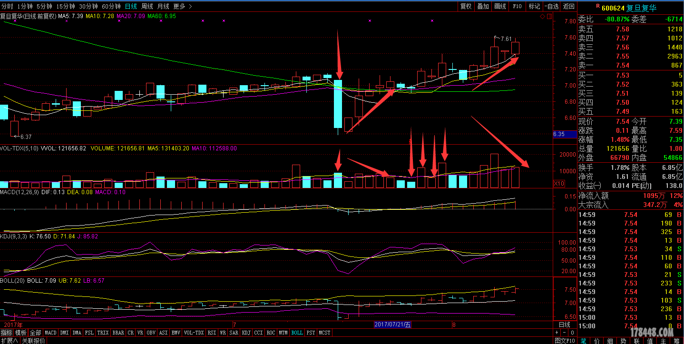The height and width of the screenshot is (344, 684).
Task: Select the MTM indicator tab
Action: (283, 333)
